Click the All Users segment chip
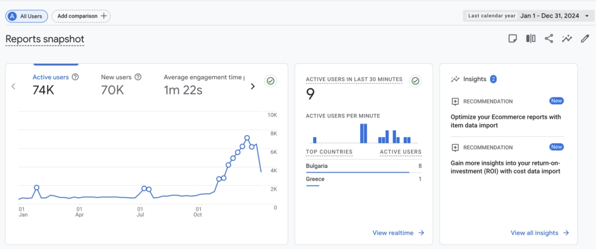The width and height of the screenshot is (596, 249). pos(27,16)
